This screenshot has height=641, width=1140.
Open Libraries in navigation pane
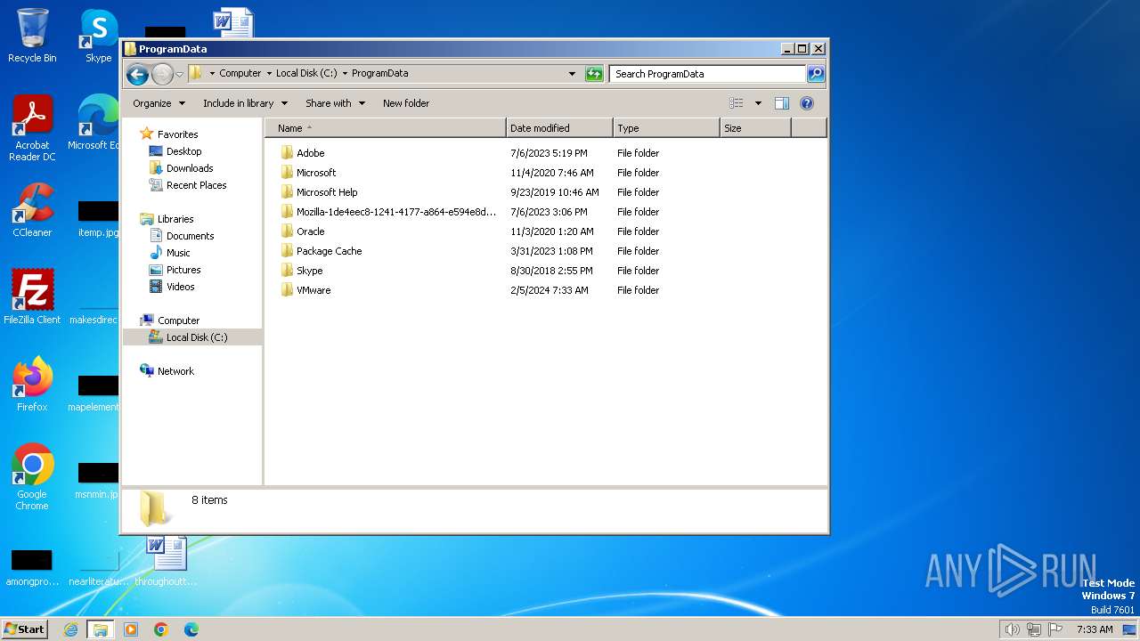click(175, 219)
